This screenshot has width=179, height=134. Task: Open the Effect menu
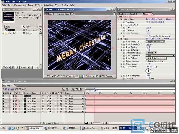coord(39,5)
